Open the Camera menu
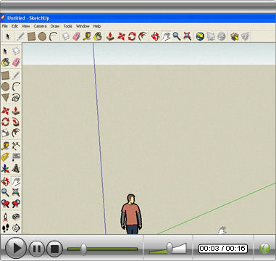 click(40, 26)
